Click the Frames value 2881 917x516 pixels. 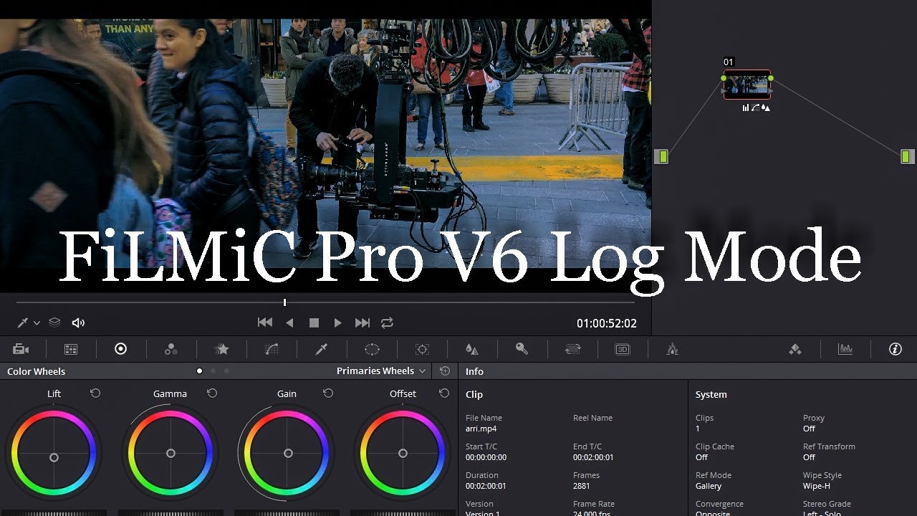pyautogui.click(x=581, y=486)
